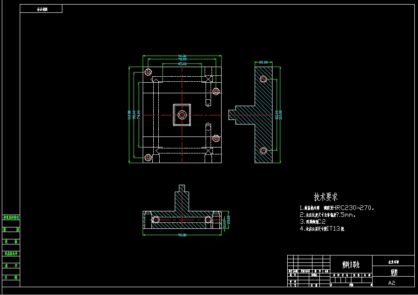
Task: Click the note line ending in .5mm
Action: pos(328,215)
